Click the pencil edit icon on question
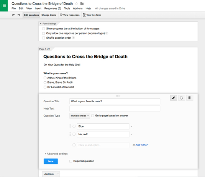Viewport: 205px width, 177px height. point(174,98)
